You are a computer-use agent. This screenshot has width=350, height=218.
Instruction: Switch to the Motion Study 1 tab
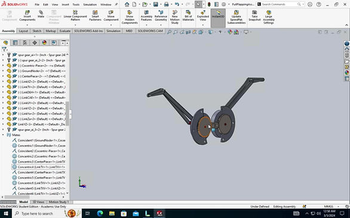[58, 202]
